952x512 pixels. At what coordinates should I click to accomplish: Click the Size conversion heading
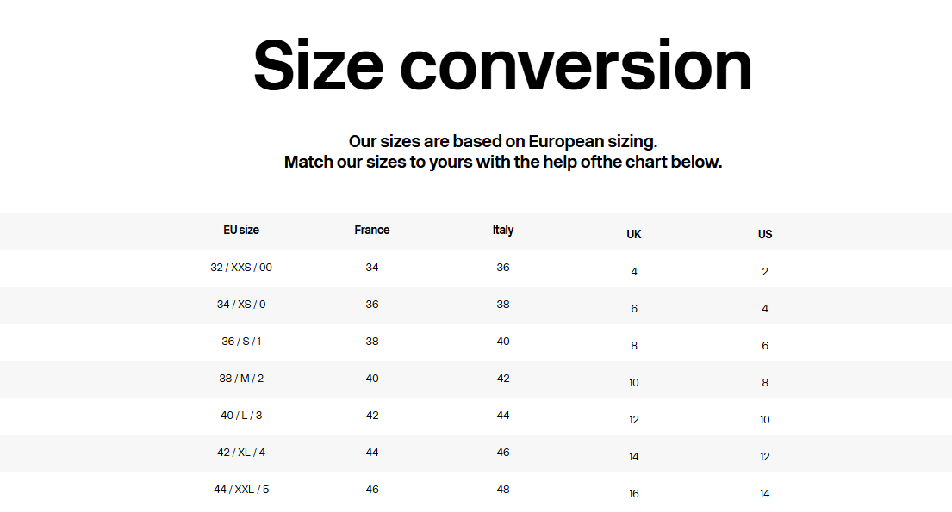[502, 66]
